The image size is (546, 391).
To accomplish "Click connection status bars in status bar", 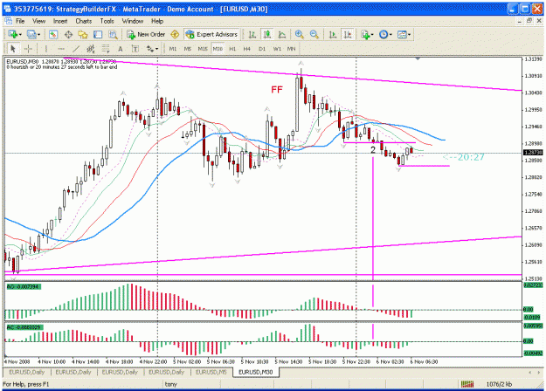I will pos(467,384).
